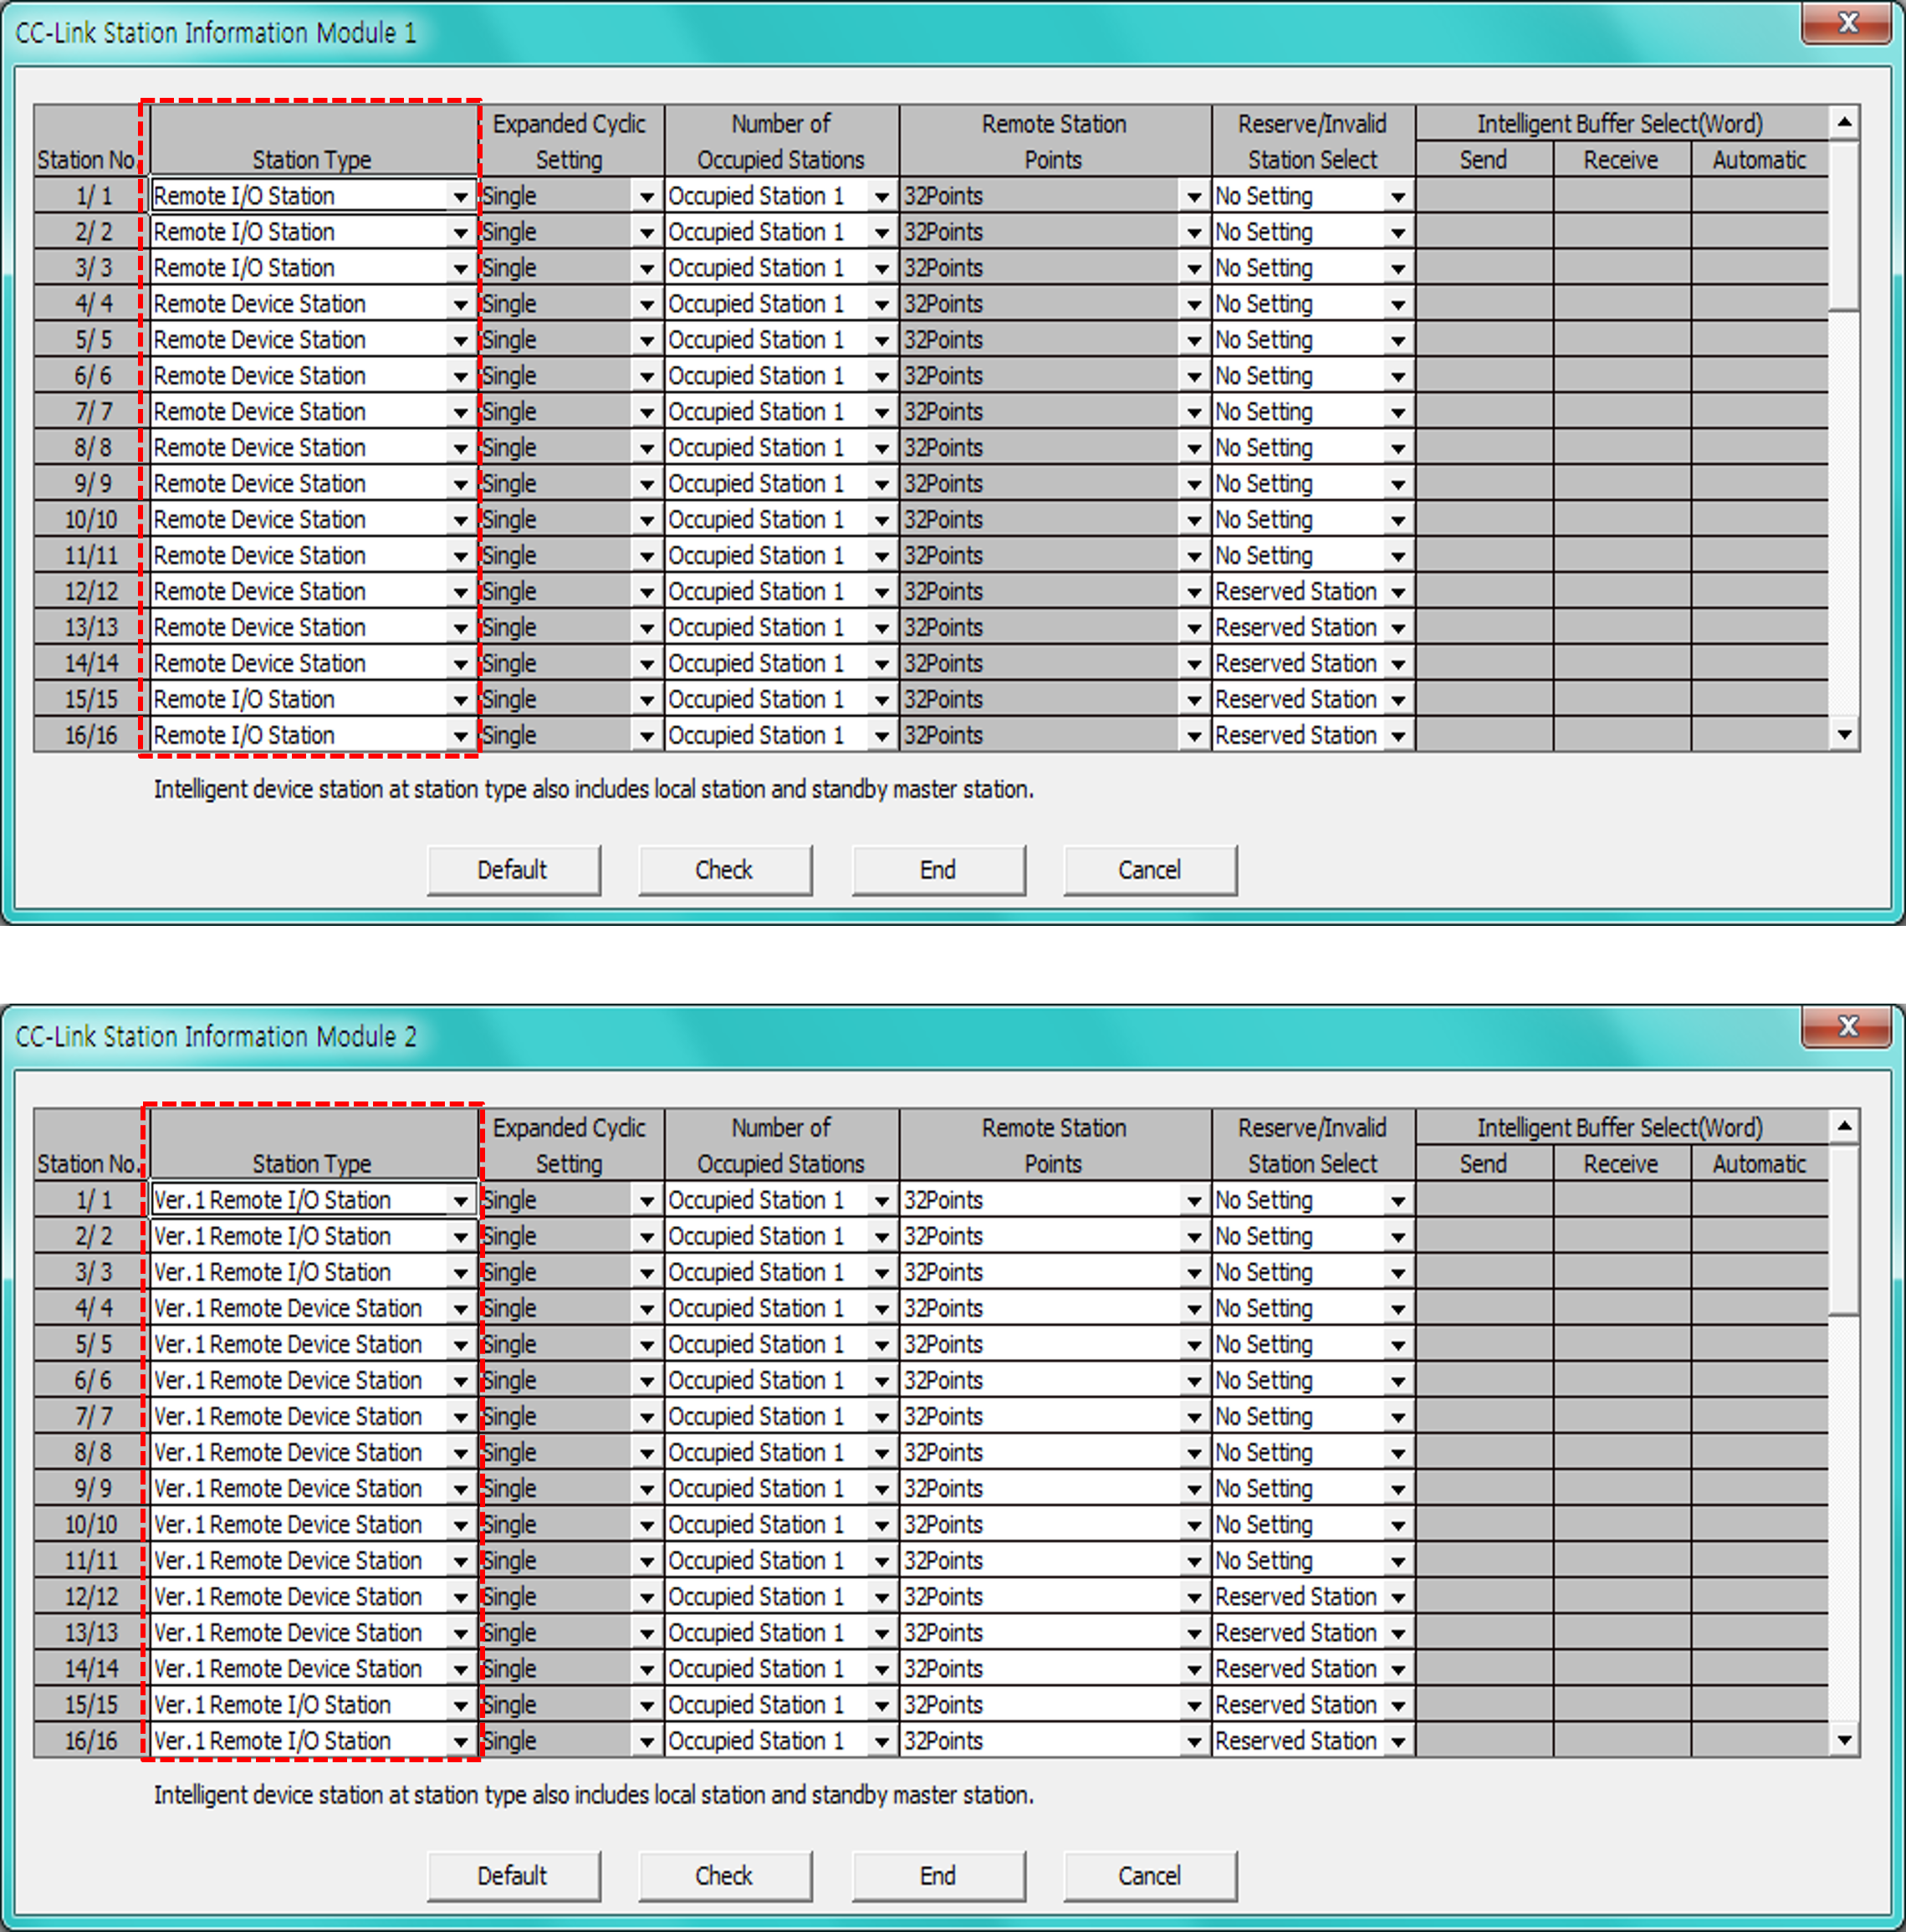1906x1932 pixels.
Task: Click the Receive cell for station 2/2 in Module 2
Action: 1622,1236
